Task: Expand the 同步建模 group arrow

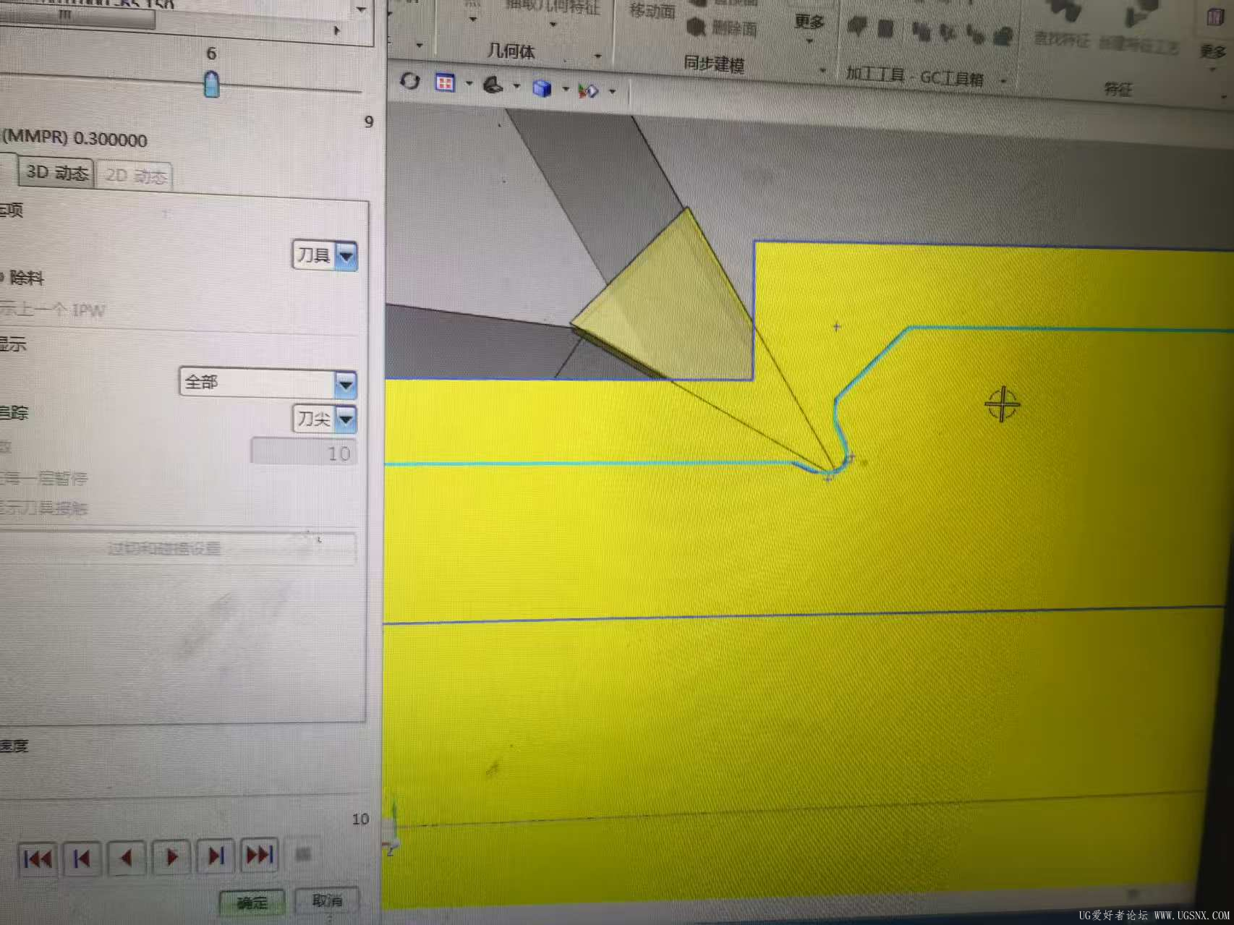Action: click(x=822, y=71)
